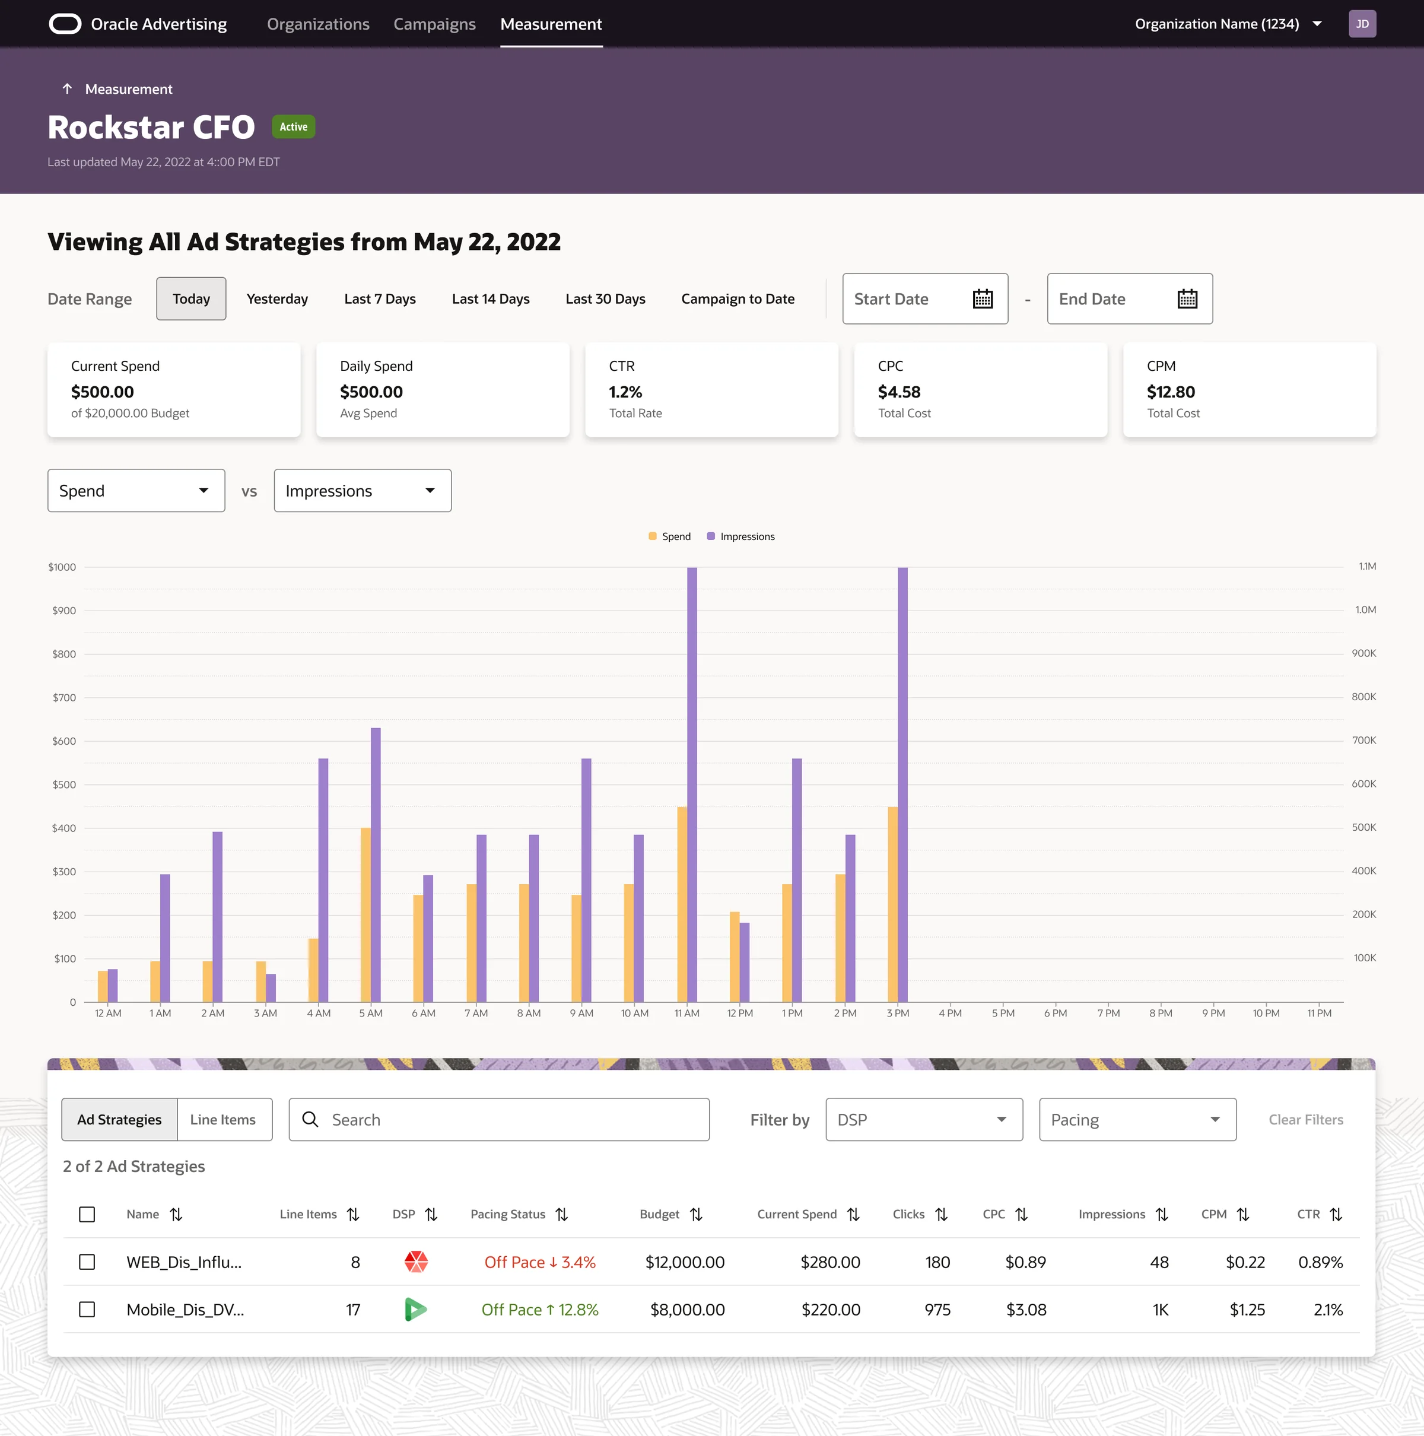Screen dimensions: 1424x1436
Task: Toggle Impressions legend swatch in chart
Action: pos(710,536)
